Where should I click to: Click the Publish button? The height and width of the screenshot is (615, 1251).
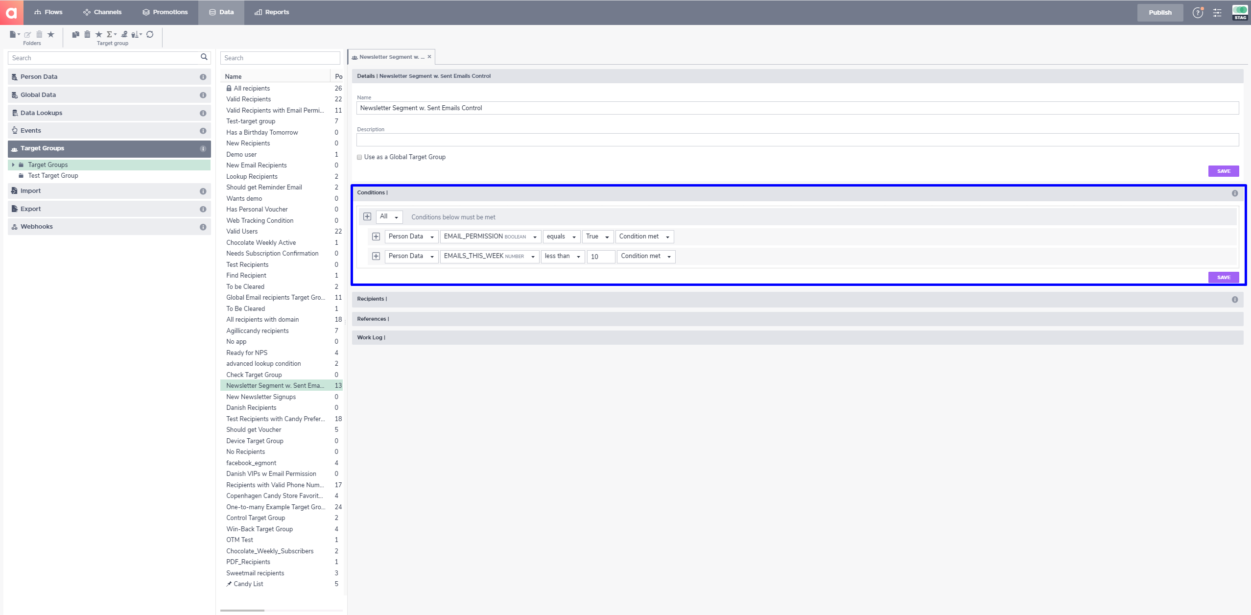point(1160,12)
